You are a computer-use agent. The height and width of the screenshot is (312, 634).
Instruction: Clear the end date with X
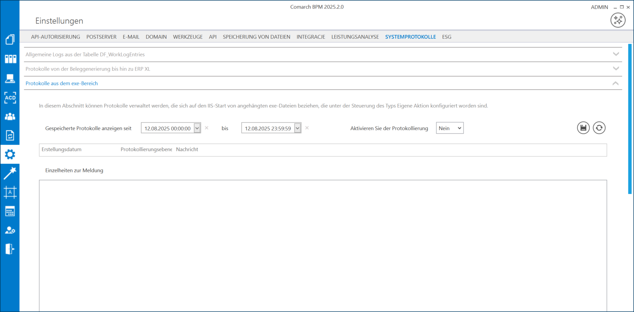307,128
